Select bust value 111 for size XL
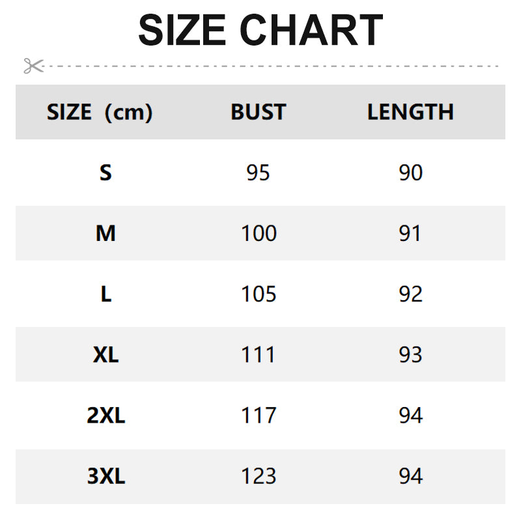The width and height of the screenshot is (521, 521). tap(259, 355)
